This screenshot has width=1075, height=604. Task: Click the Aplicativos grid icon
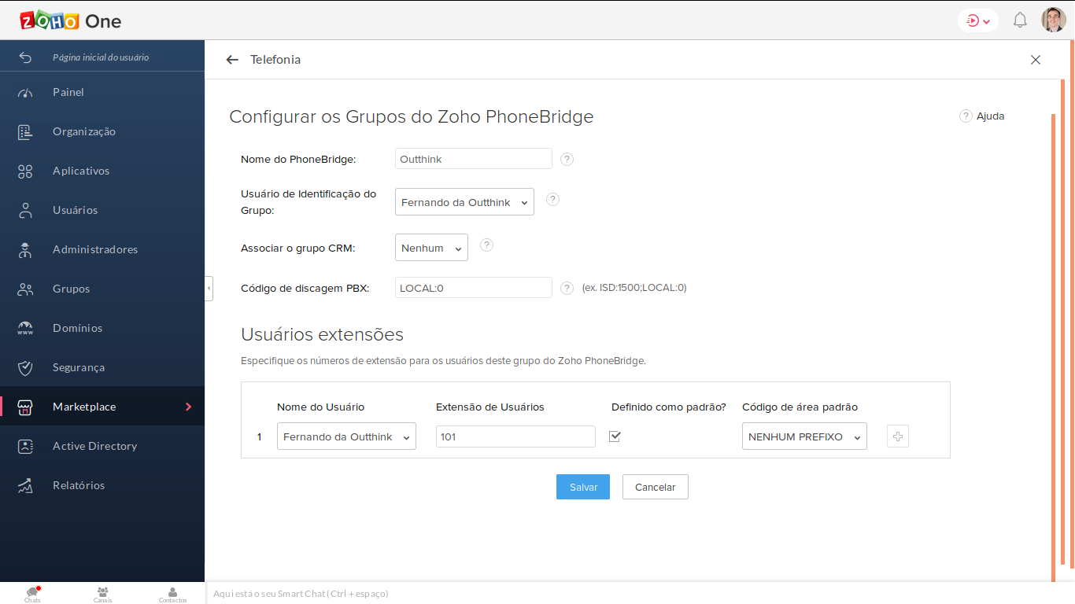(x=25, y=171)
